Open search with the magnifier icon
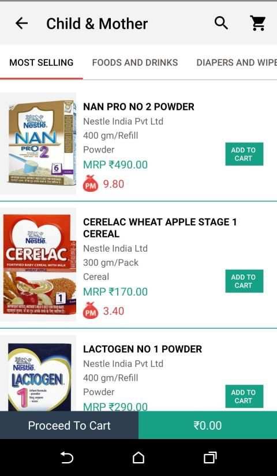The image size is (277, 476). [221, 23]
